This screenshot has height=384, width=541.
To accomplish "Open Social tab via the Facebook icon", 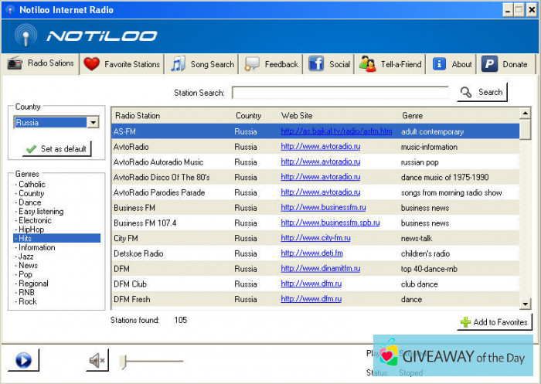I will 316,64.
